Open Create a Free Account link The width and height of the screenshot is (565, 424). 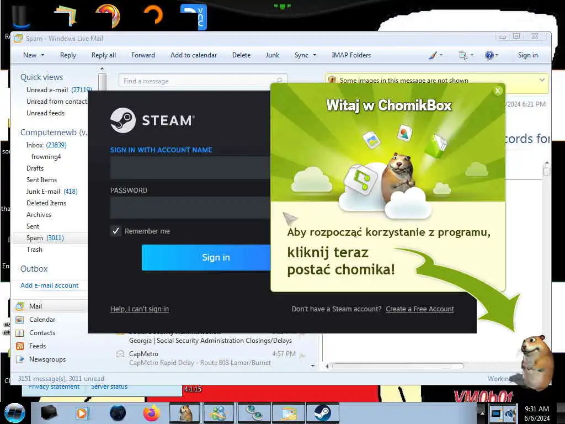pos(420,309)
